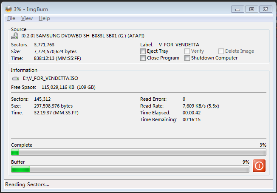277x193 pixels.
Task: Click the label value V_FOR_VENDETTA
Action: (179, 45)
